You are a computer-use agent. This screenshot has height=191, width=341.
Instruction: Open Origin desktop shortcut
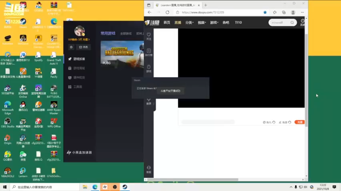point(8,139)
